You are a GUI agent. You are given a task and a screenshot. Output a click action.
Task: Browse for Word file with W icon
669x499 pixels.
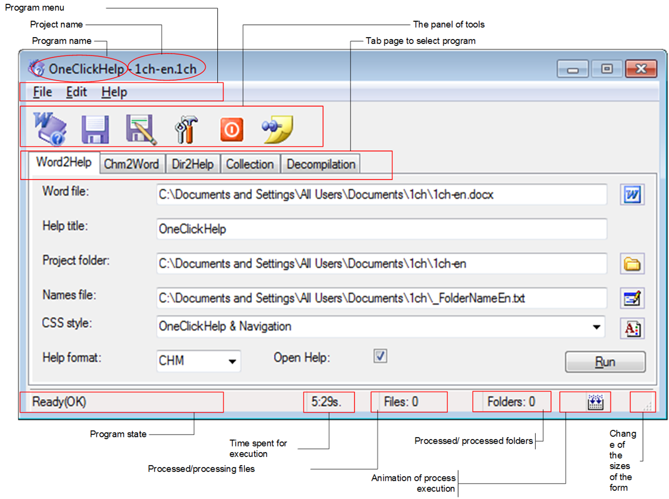(632, 194)
